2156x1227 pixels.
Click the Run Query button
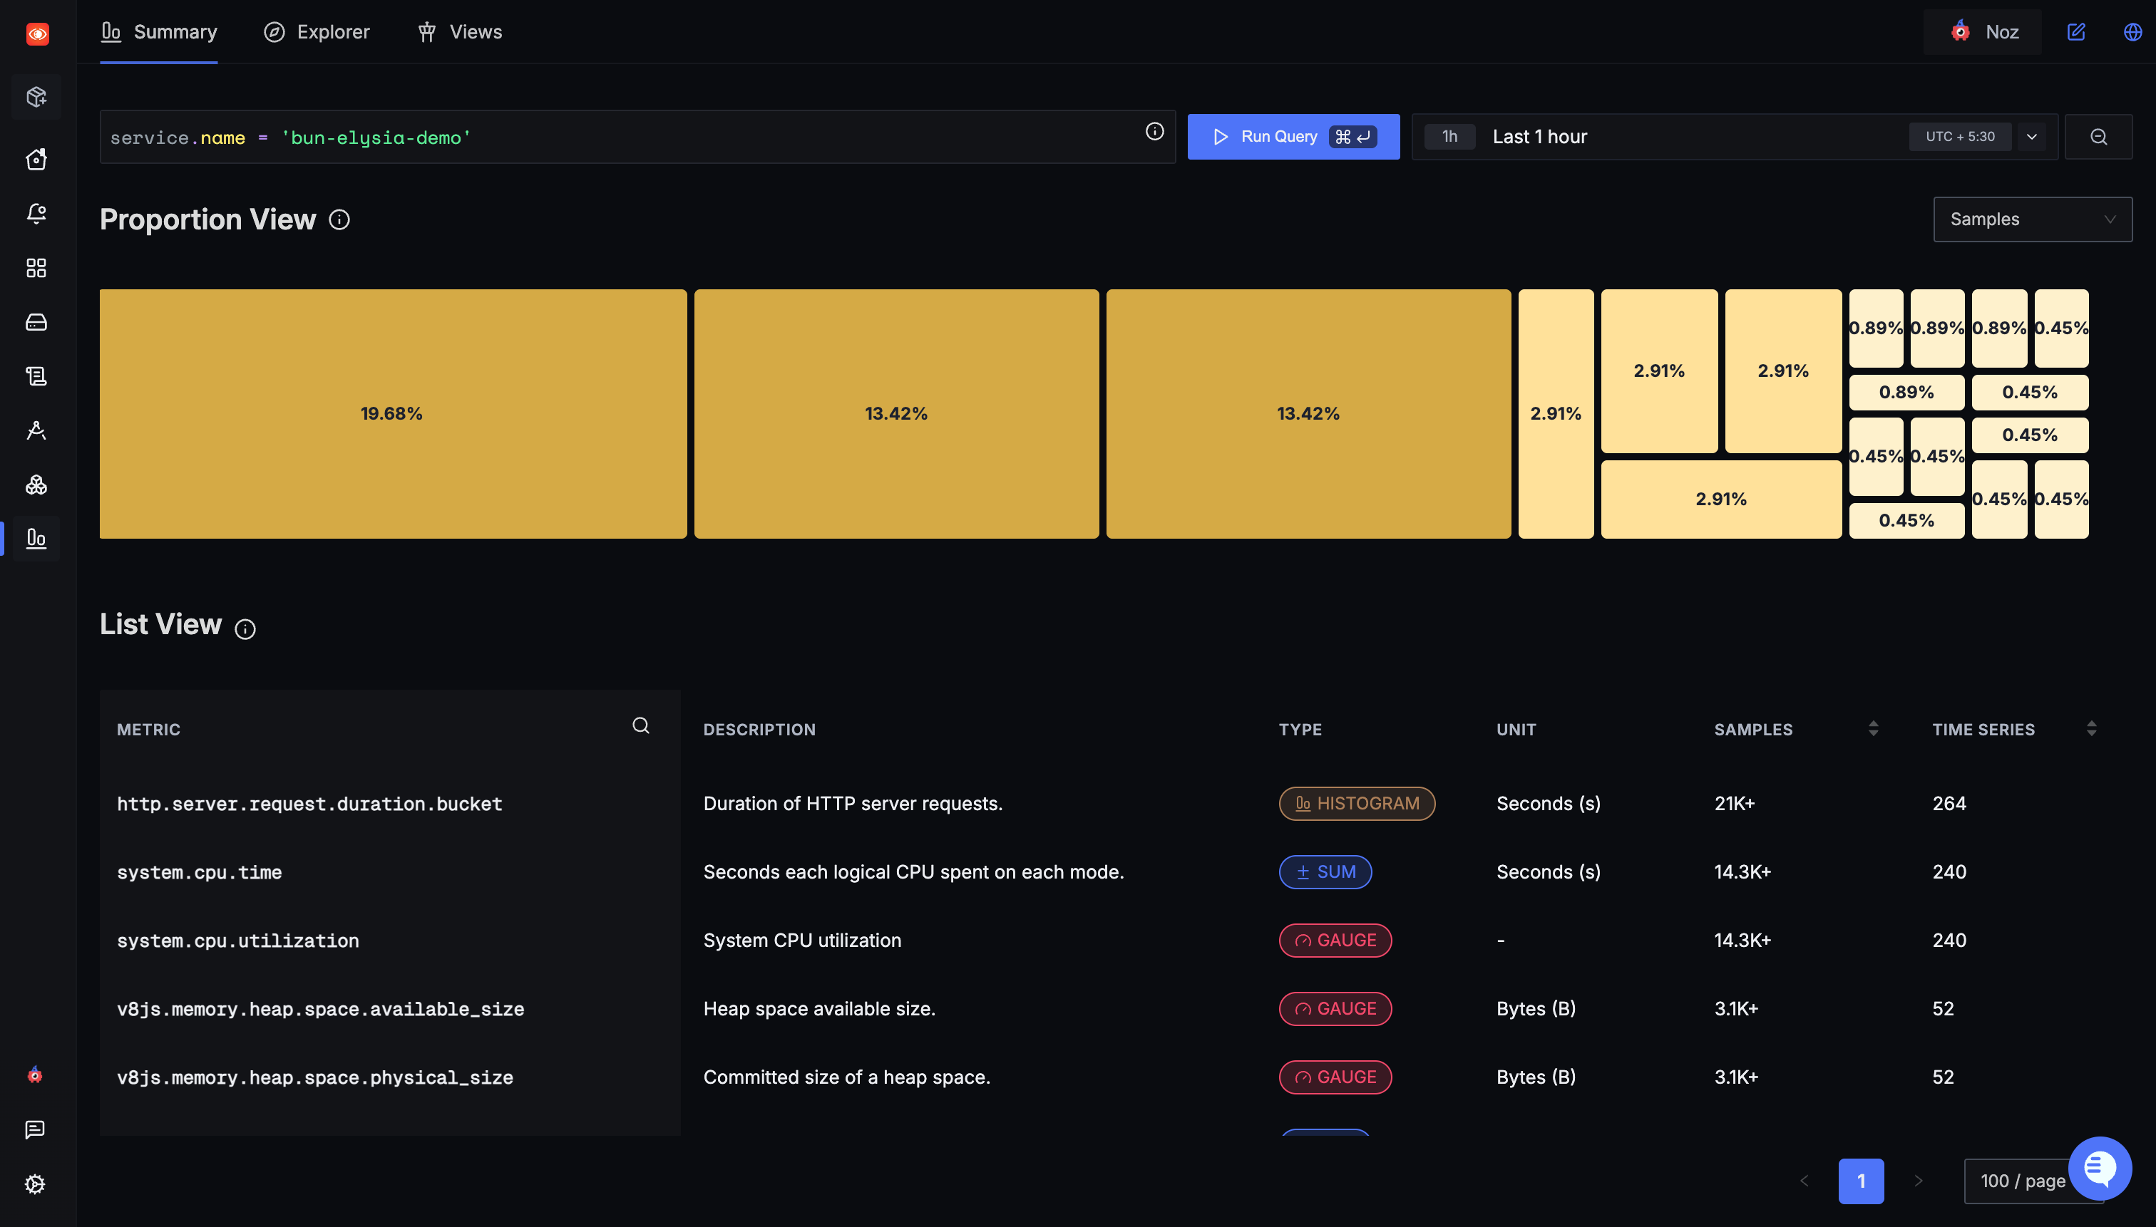click(1293, 137)
